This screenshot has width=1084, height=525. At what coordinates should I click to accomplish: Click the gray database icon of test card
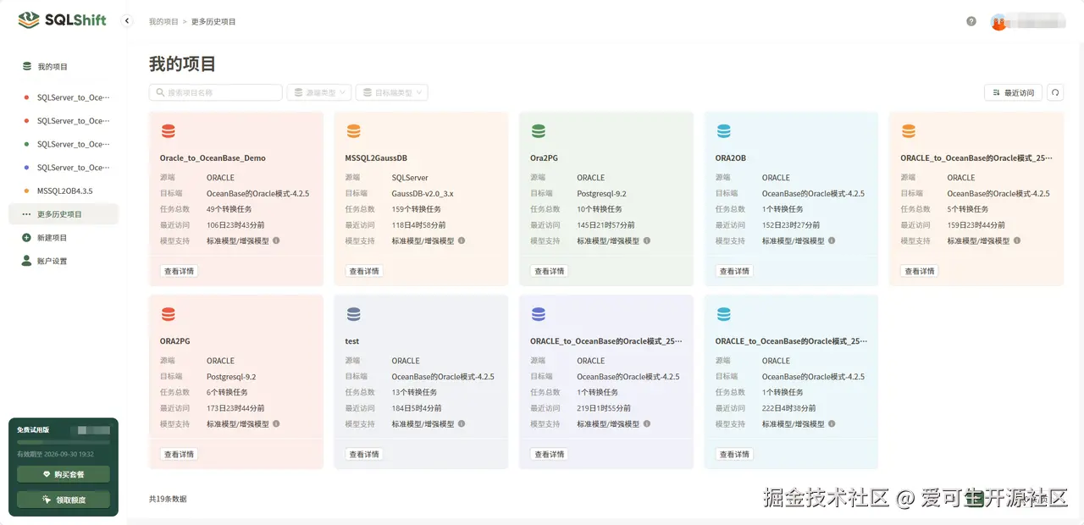point(354,314)
